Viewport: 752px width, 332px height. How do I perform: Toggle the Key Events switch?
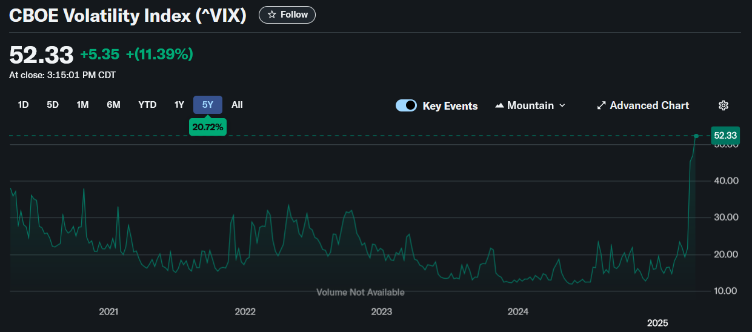point(406,105)
